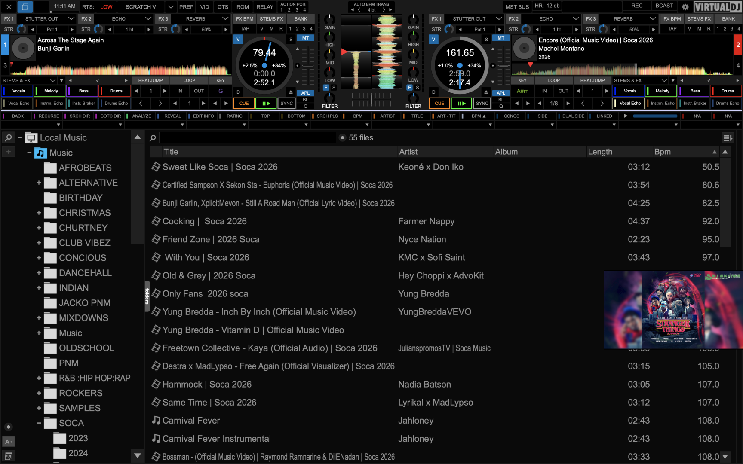
Task: Click the eject icon on left deck
Action: pyautogui.click(x=291, y=92)
